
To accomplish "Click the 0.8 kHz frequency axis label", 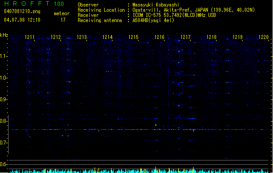I will (3, 121).
